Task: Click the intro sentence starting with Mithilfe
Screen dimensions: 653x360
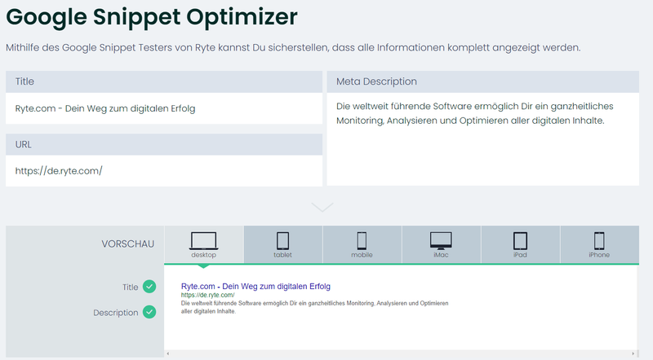Action: click(x=293, y=48)
